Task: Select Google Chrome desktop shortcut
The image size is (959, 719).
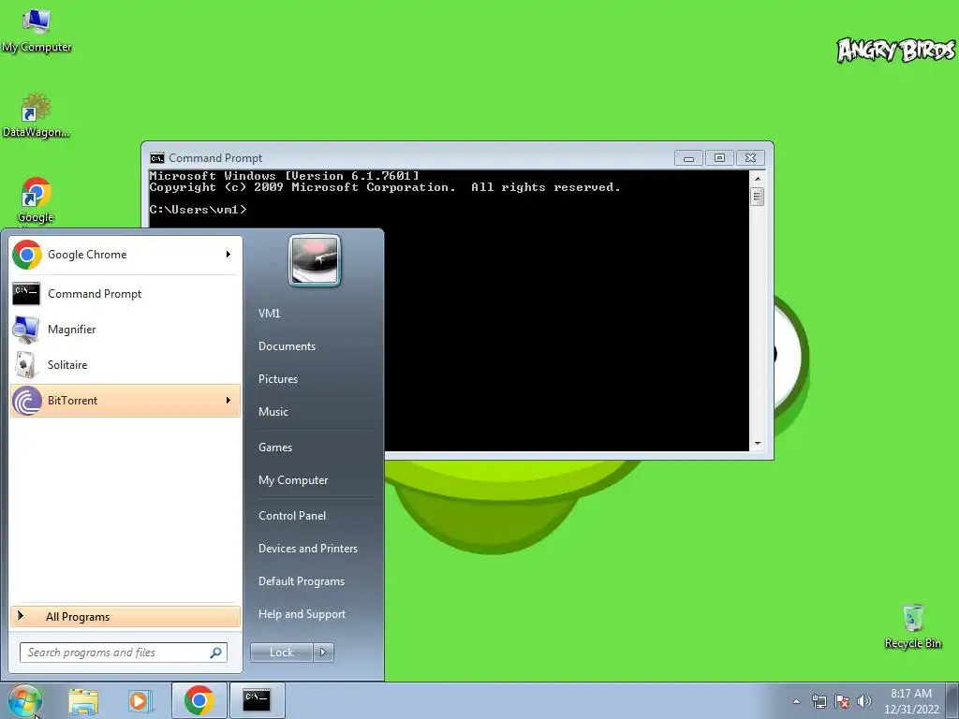Action: 37,201
